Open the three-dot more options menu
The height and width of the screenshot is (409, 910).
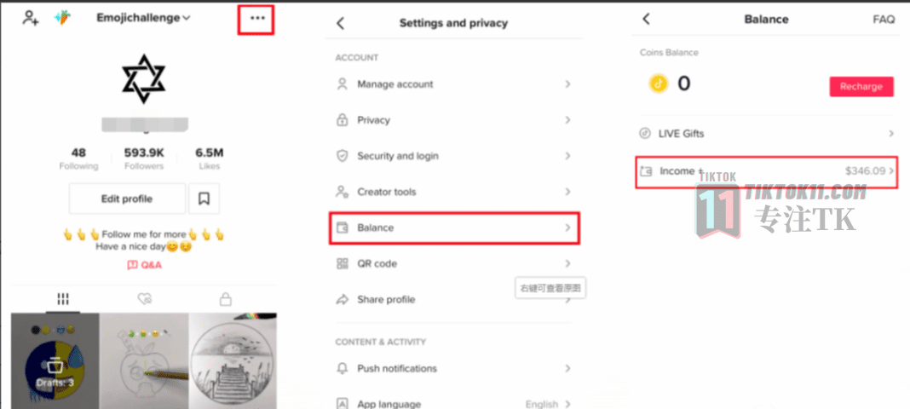257,18
